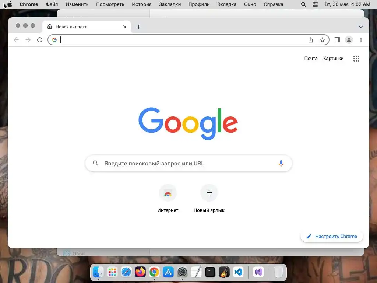Add a shortcut via Новый ярлык
377x283 pixels.
tap(209, 199)
